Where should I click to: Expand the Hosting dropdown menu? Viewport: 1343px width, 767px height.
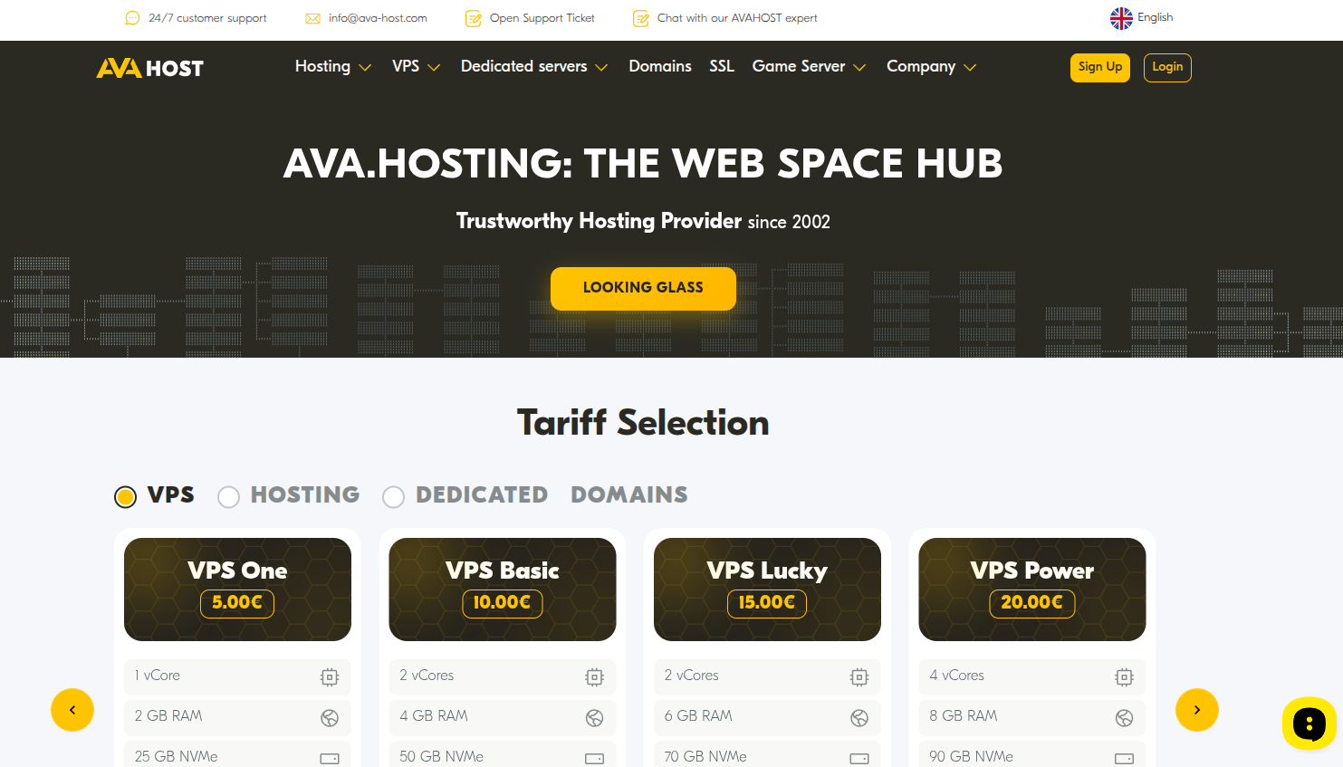point(332,67)
